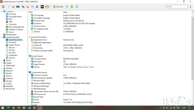Expand the Network tree node

click(x=2, y=71)
